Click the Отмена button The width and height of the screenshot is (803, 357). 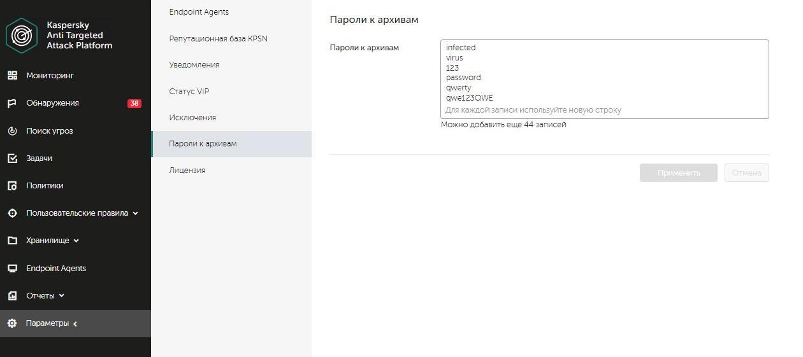point(746,173)
